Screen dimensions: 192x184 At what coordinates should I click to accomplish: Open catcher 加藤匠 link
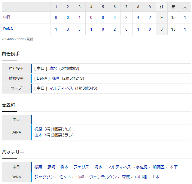click(x=159, y=167)
